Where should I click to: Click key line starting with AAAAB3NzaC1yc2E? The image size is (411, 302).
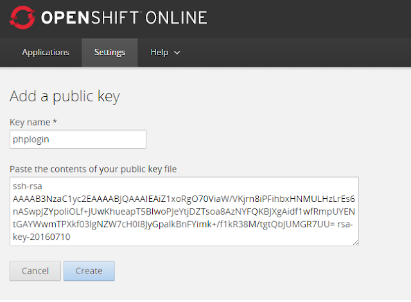pos(183,199)
